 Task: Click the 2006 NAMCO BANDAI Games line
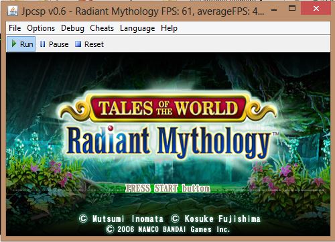pos(167,229)
